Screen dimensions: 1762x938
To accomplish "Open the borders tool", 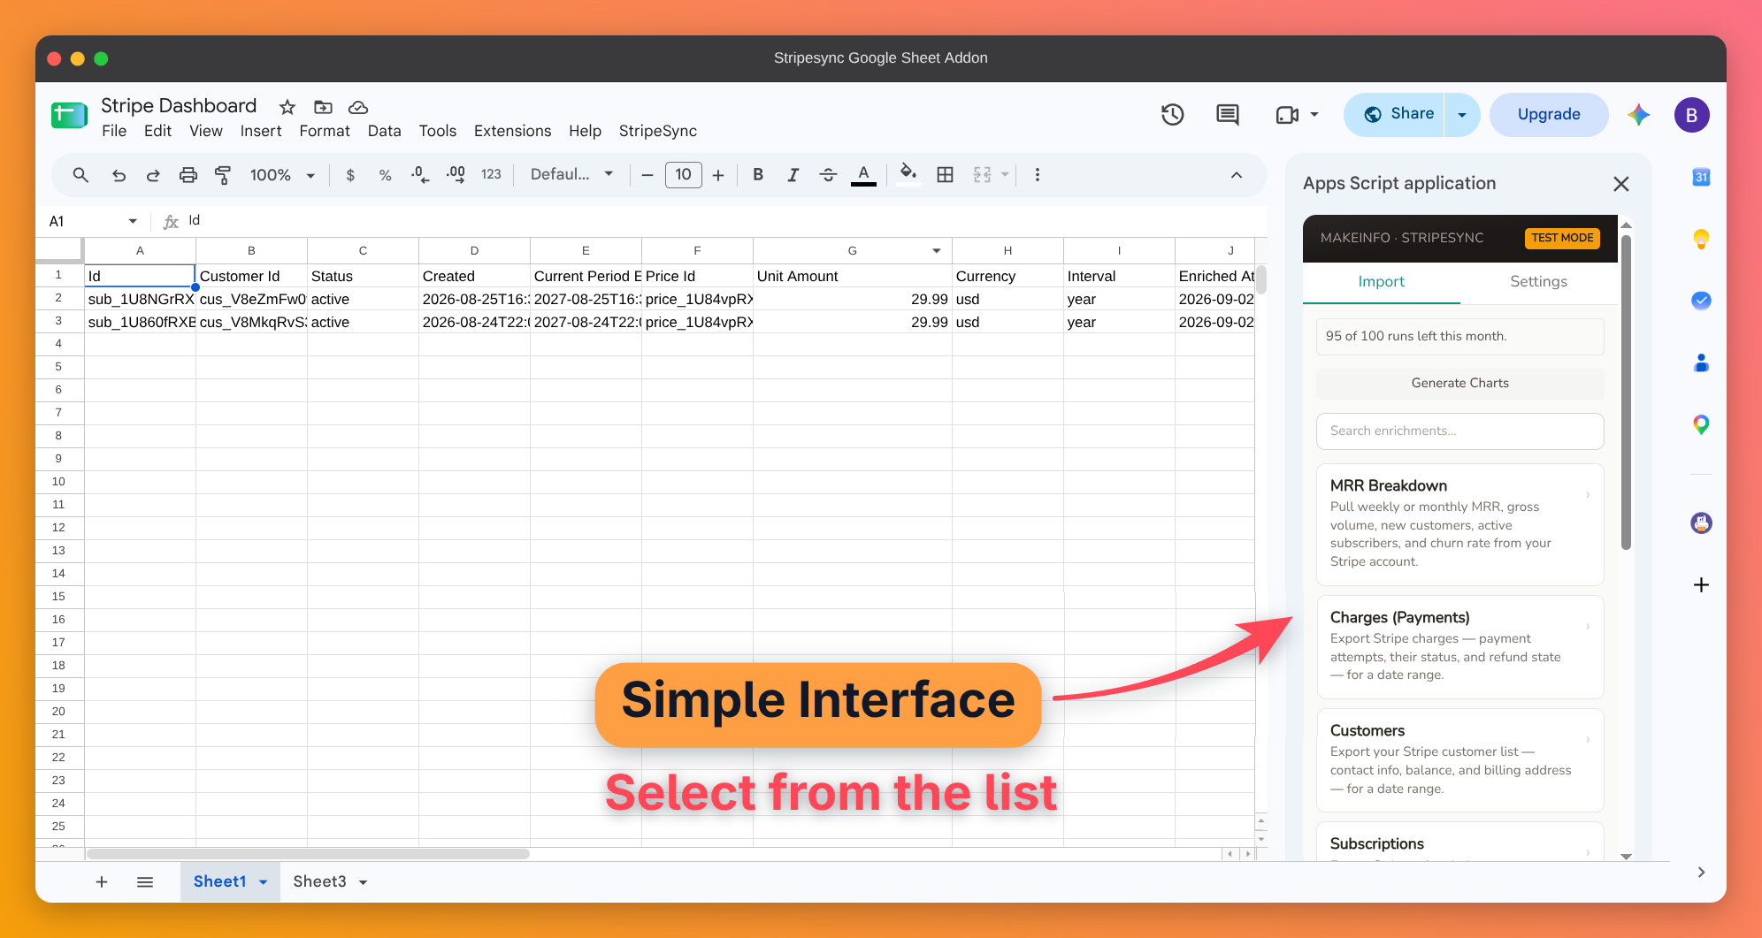I will tap(945, 175).
